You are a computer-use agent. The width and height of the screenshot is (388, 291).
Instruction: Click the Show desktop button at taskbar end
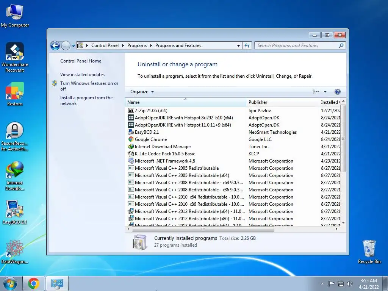[x=385, y=283]
